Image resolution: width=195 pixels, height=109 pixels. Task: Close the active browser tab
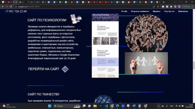(x=16, y=2)
